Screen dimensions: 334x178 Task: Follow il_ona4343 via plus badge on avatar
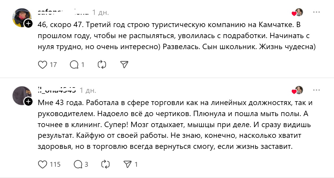[29, 101]
